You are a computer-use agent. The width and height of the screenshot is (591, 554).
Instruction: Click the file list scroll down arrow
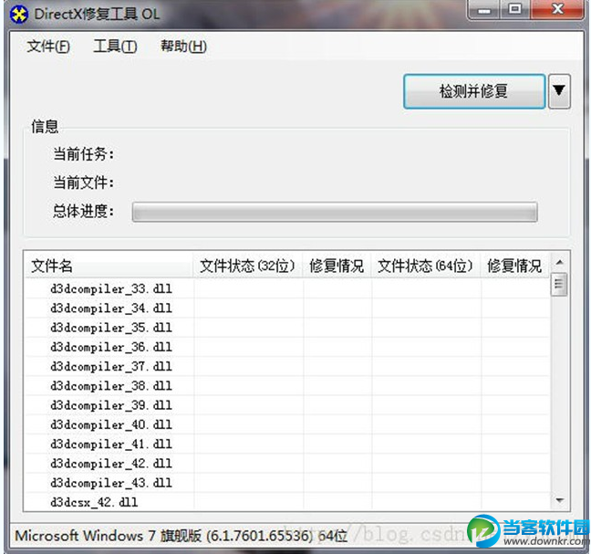coord(560,500)
